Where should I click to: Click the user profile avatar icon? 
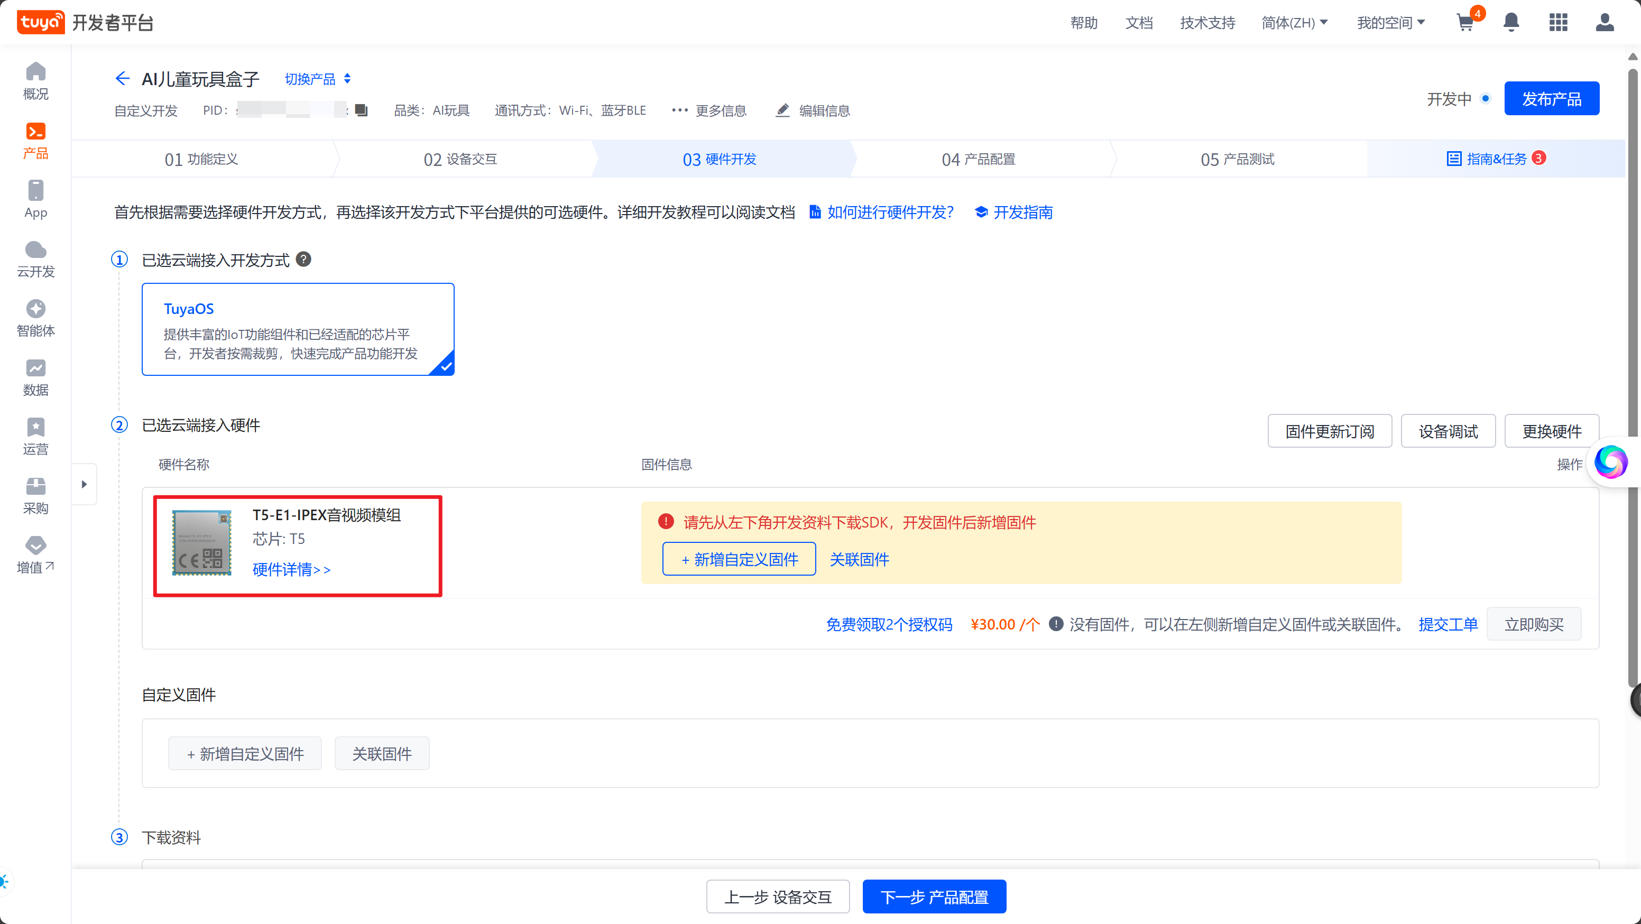(x=1604, y=23)
